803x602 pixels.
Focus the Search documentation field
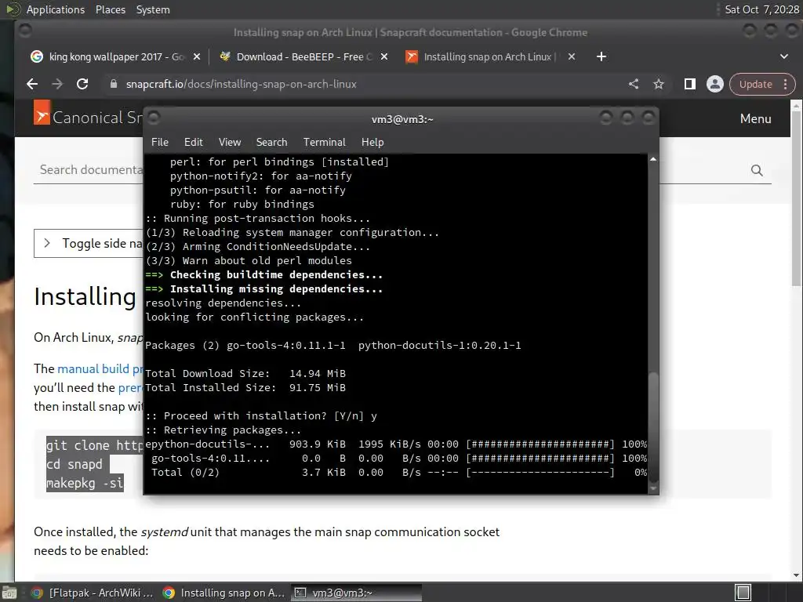pos(90,170)
